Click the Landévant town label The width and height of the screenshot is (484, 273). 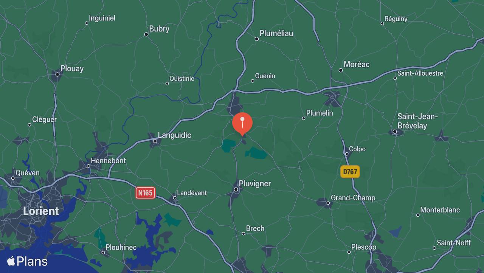[192, 193]
